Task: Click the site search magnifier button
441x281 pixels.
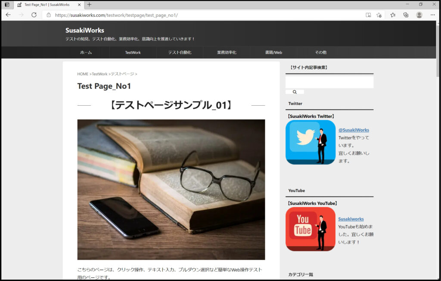Action: click(x=295, y=92)
